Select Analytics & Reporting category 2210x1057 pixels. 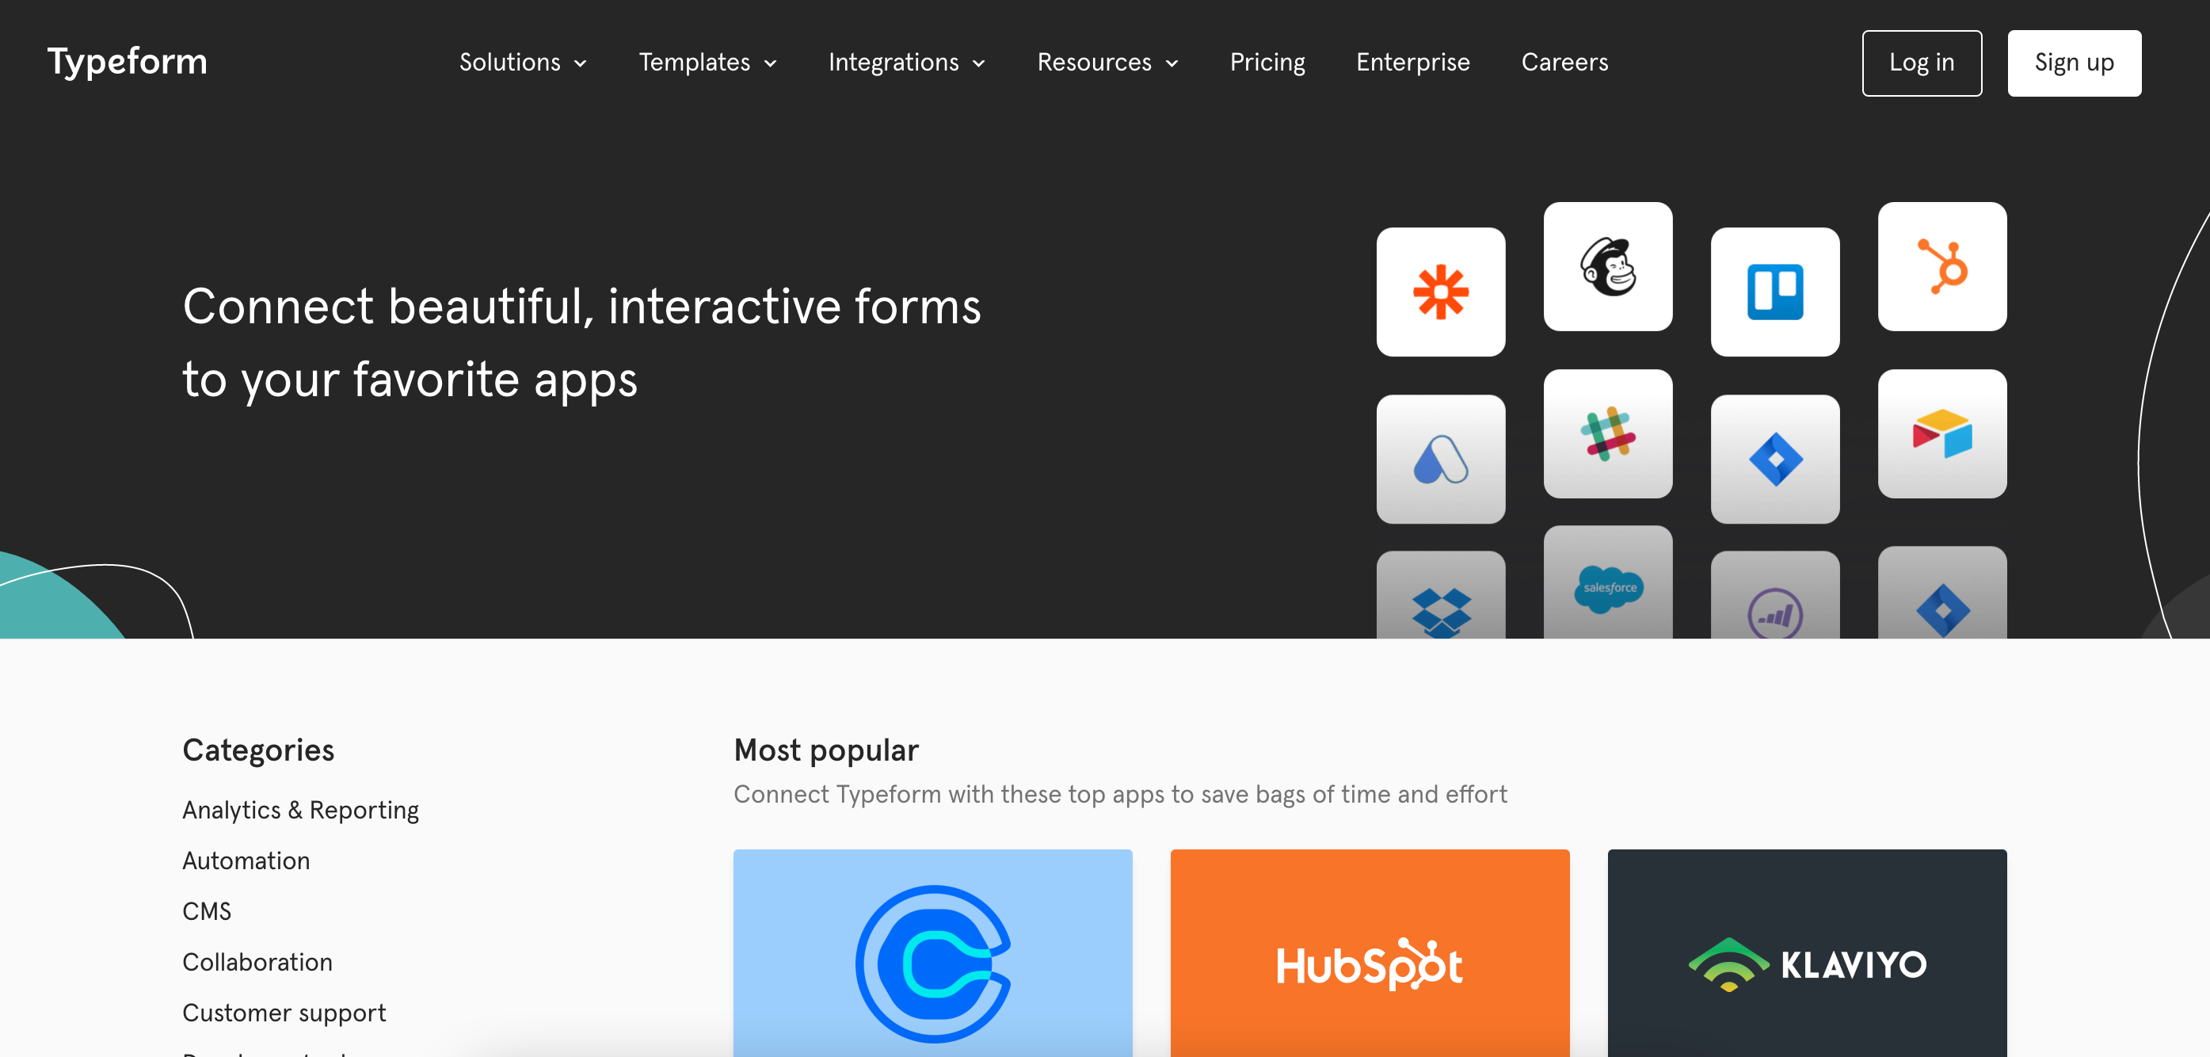(x=300, y=811)
